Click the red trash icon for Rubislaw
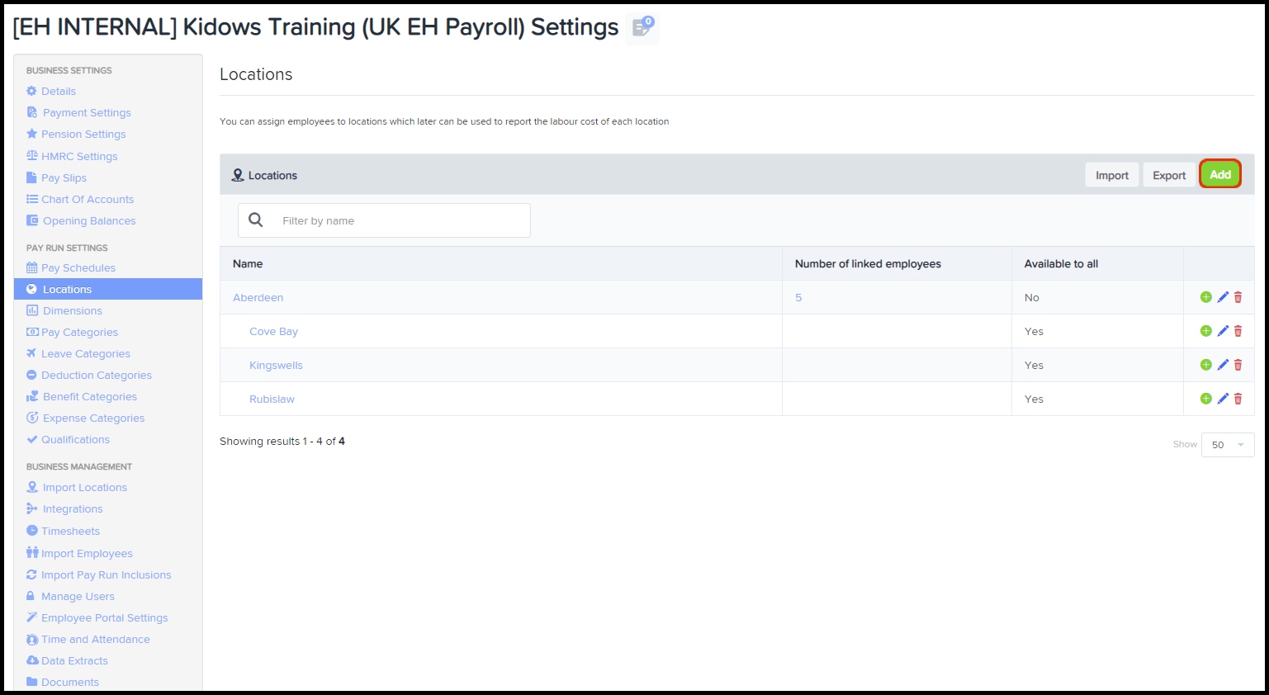Screen dimensions: 1269x695 click(x=1238, y=399)
